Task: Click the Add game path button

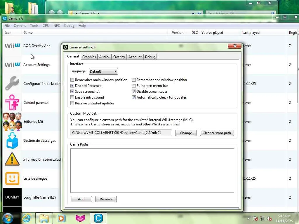Action: pos(81,199)
